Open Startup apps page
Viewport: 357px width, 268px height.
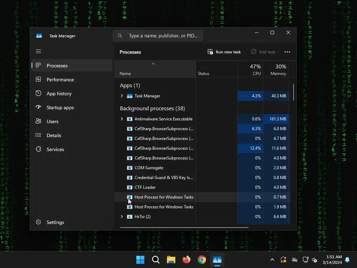click(x=72, y=107)
